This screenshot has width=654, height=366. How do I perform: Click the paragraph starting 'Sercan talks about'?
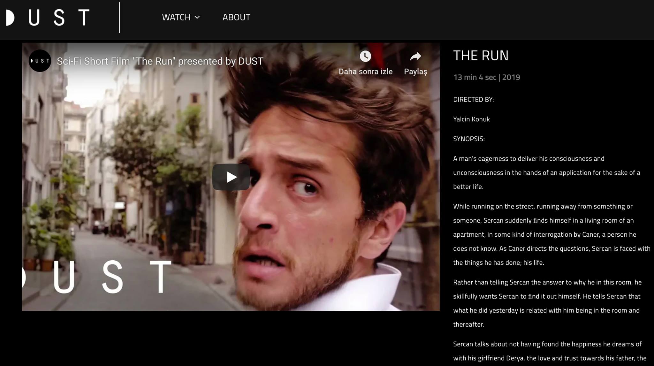pyautogui.click(x=550, y=351)
